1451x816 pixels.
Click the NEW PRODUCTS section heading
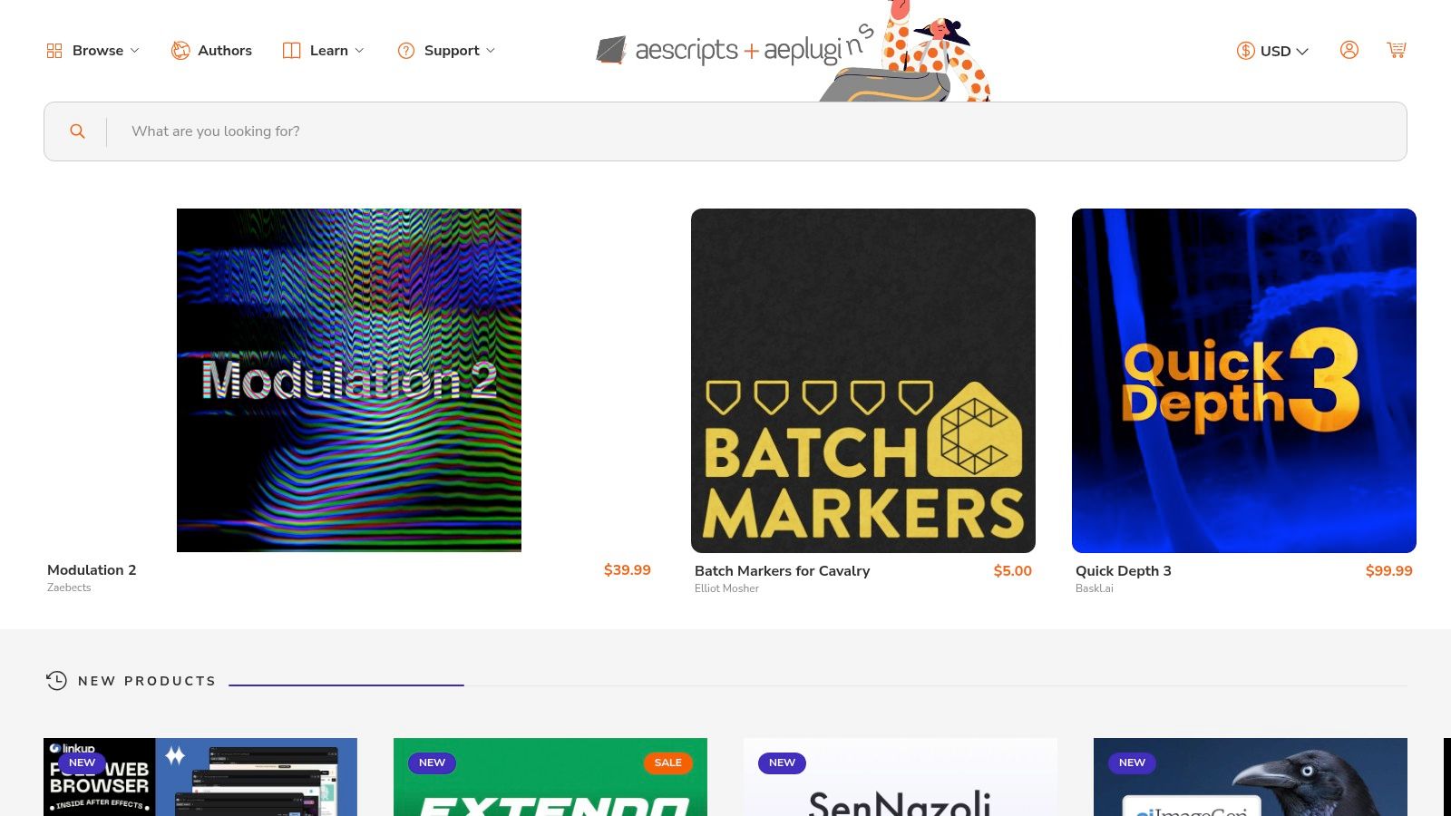[147, 681]
